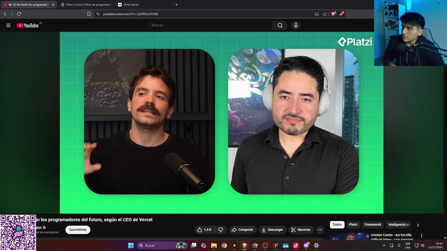
Task: Click the Compartir share button
Action: coord(242,230)
